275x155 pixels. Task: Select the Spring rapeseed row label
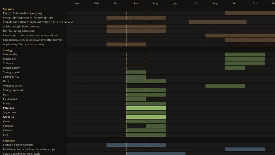tap(13, 90)
